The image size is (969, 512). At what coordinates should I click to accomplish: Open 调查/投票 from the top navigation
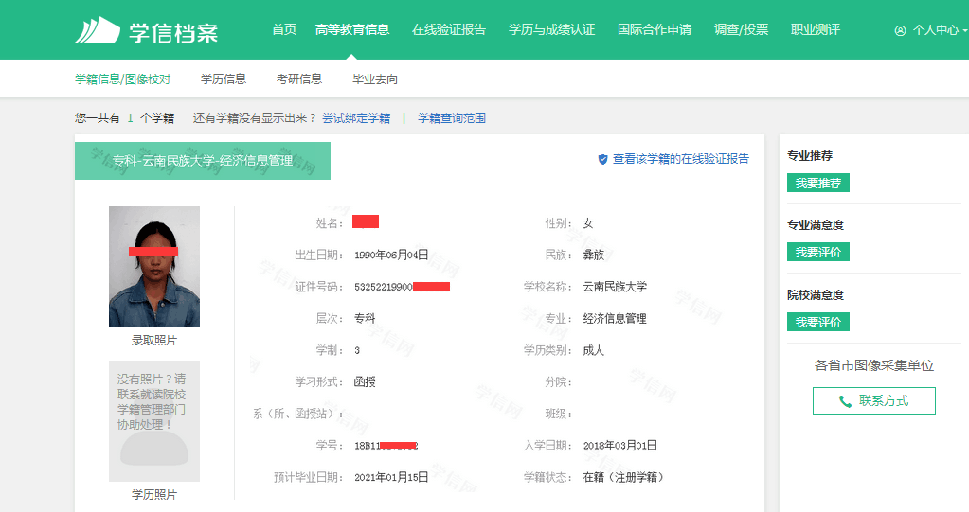[741, 30]
